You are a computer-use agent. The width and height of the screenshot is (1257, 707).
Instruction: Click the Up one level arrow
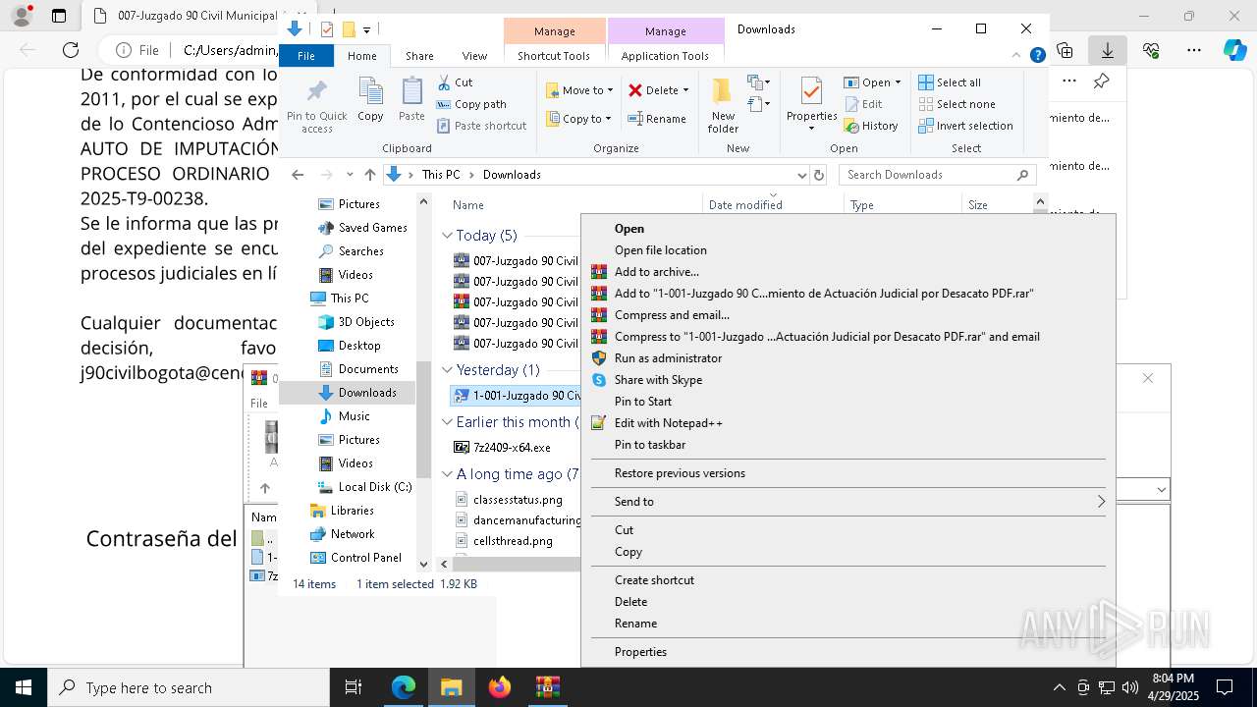point(369,175)
